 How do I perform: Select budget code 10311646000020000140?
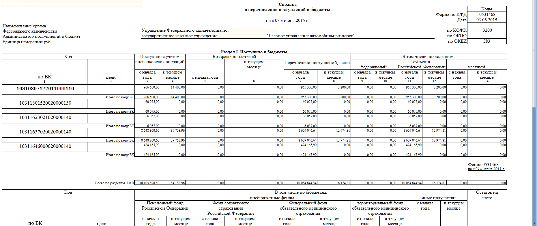[45, 146]
